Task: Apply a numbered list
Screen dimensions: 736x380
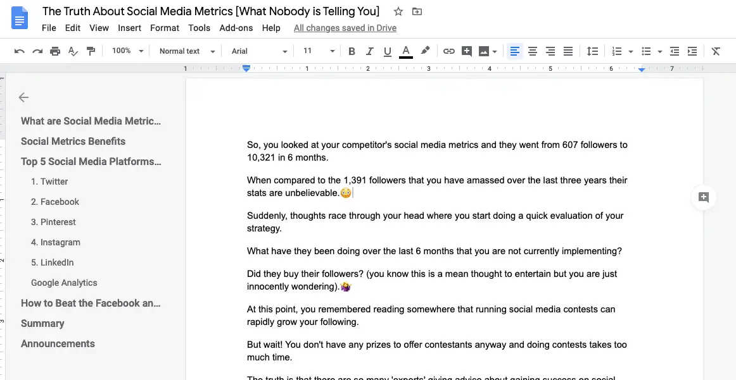Action: tap(618, 51)
